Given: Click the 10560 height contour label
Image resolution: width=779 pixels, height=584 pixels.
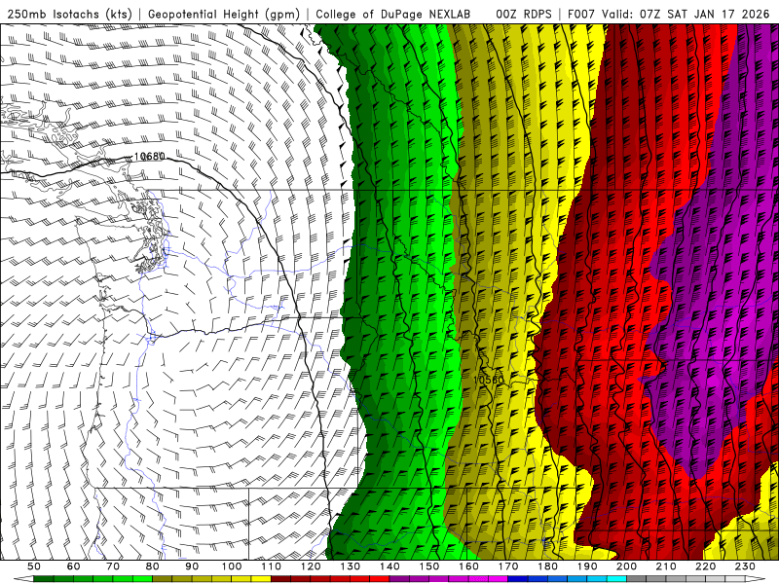Looking at the screenshot, I should (489, 380).
